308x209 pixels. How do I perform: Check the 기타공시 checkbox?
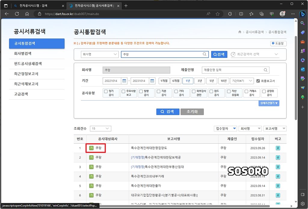(176, 91)
